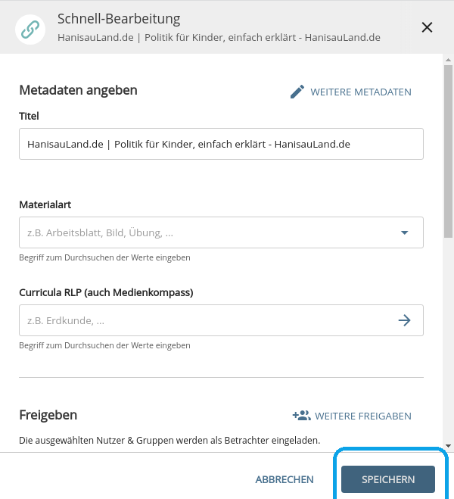Click the empty scrollbar track below the thumb
This screenshot has width=454, height=499.
tap(448, 340)
